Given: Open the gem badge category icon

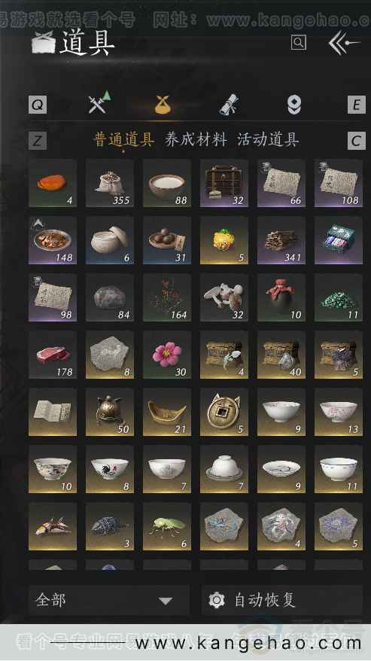Looking at the screenshot, I should pyautogui.click(x=294, y=105).
